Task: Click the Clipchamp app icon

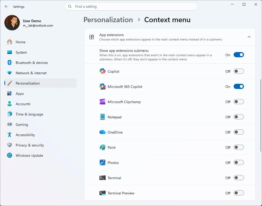Action: 103,102
